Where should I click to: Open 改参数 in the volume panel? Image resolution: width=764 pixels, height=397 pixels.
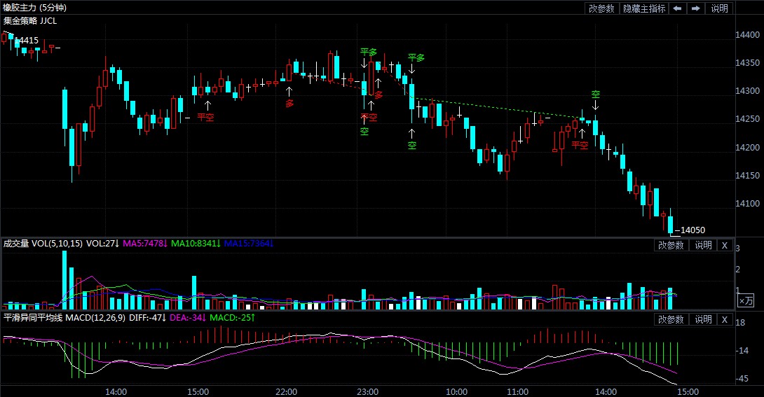[x=671, y=245]
